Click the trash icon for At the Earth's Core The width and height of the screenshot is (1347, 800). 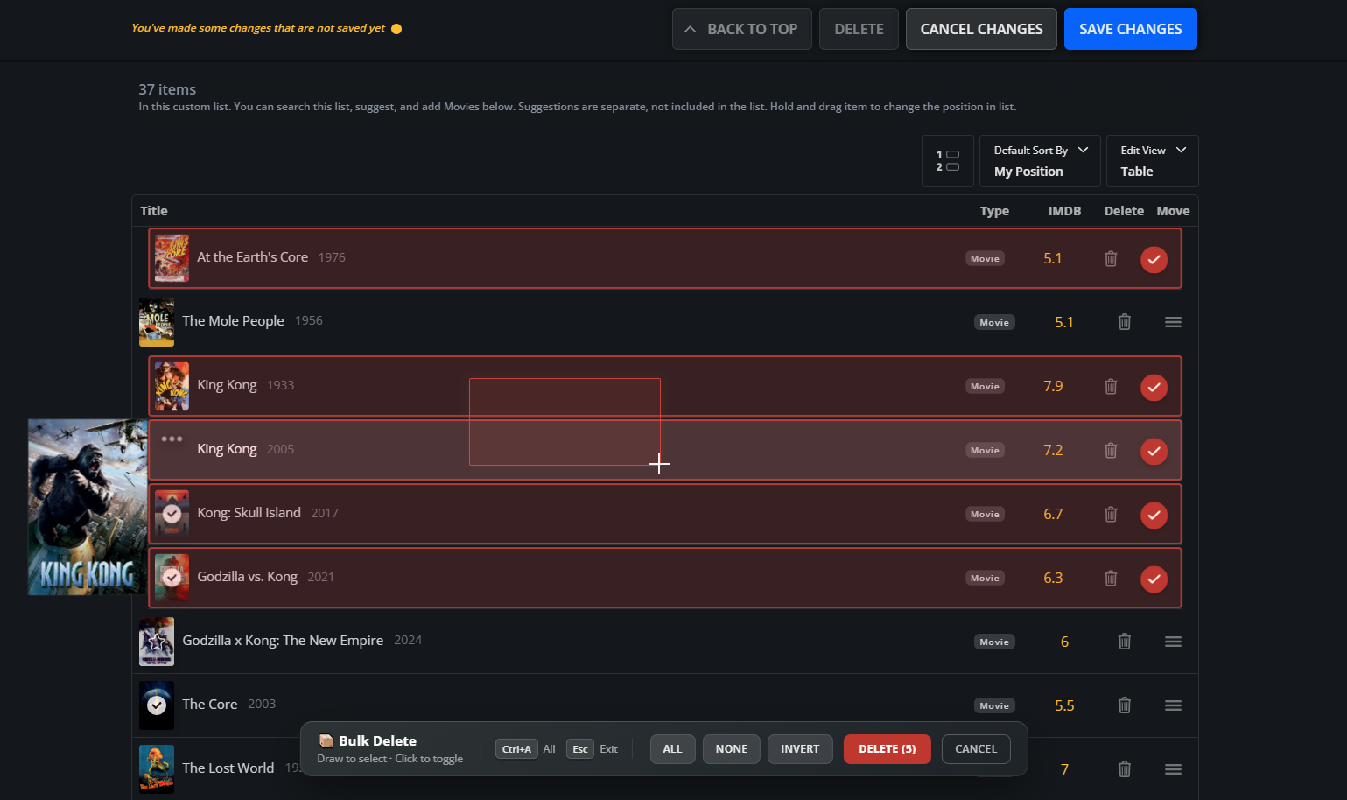click(1111, 258)
